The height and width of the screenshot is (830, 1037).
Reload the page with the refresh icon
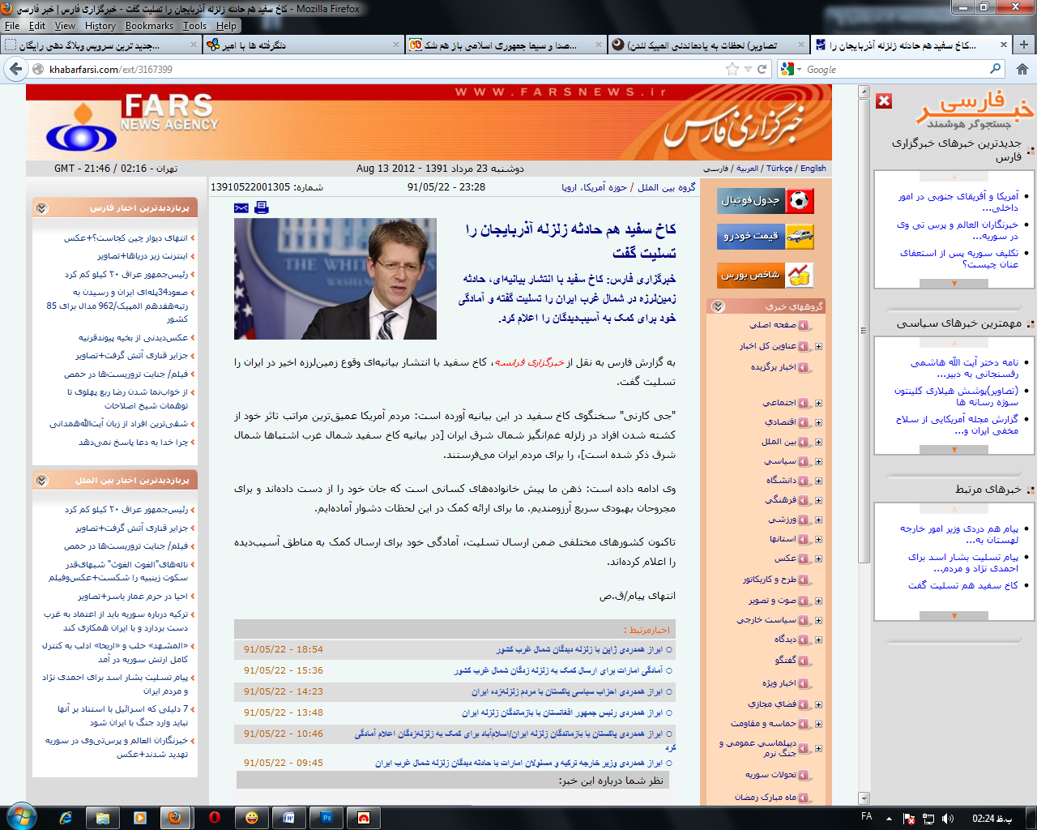(x=762, y=69)
